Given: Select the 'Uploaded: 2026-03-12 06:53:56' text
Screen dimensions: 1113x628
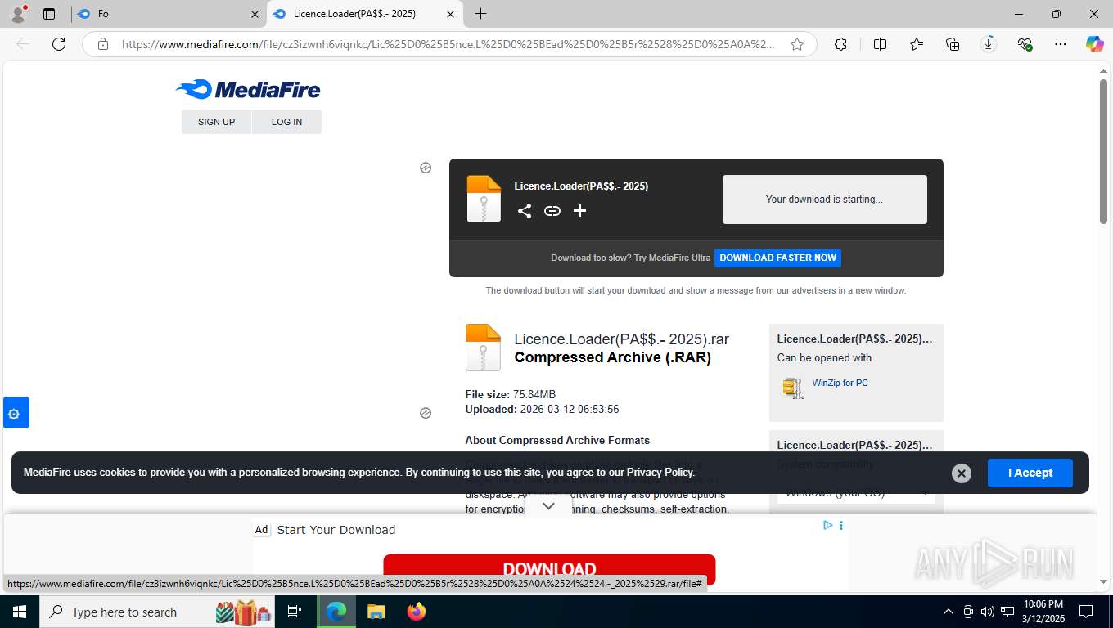Looking at the screenshot, I should tap(542, 409).
